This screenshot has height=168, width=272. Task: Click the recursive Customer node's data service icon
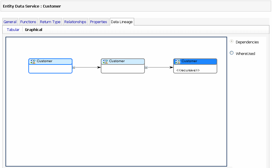178,62
